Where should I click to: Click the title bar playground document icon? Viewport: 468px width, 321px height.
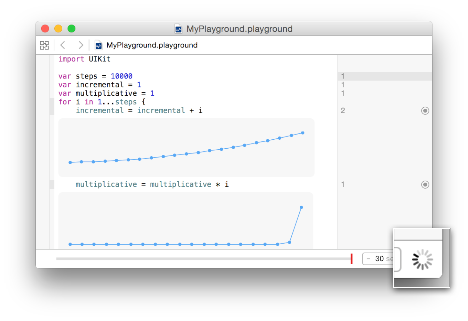pyautogui.click(x=178, y=29)
